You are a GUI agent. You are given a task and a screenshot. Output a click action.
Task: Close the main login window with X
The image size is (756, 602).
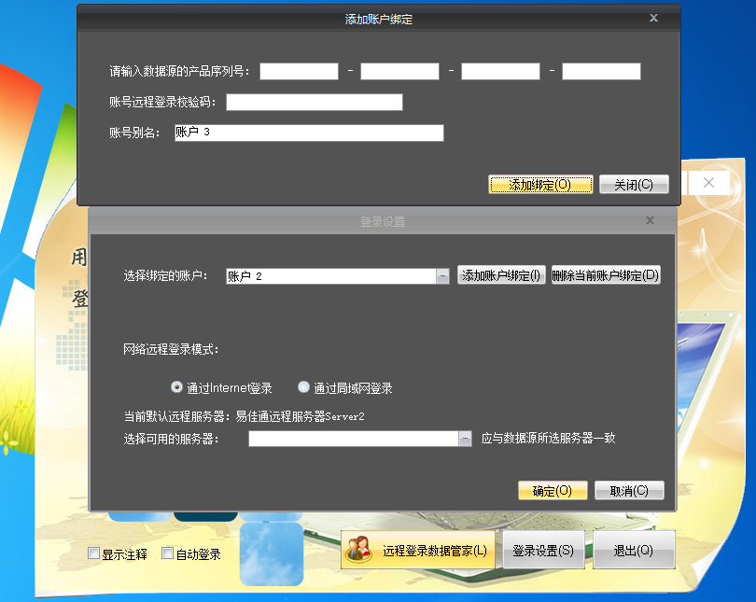tap(709, 183)
